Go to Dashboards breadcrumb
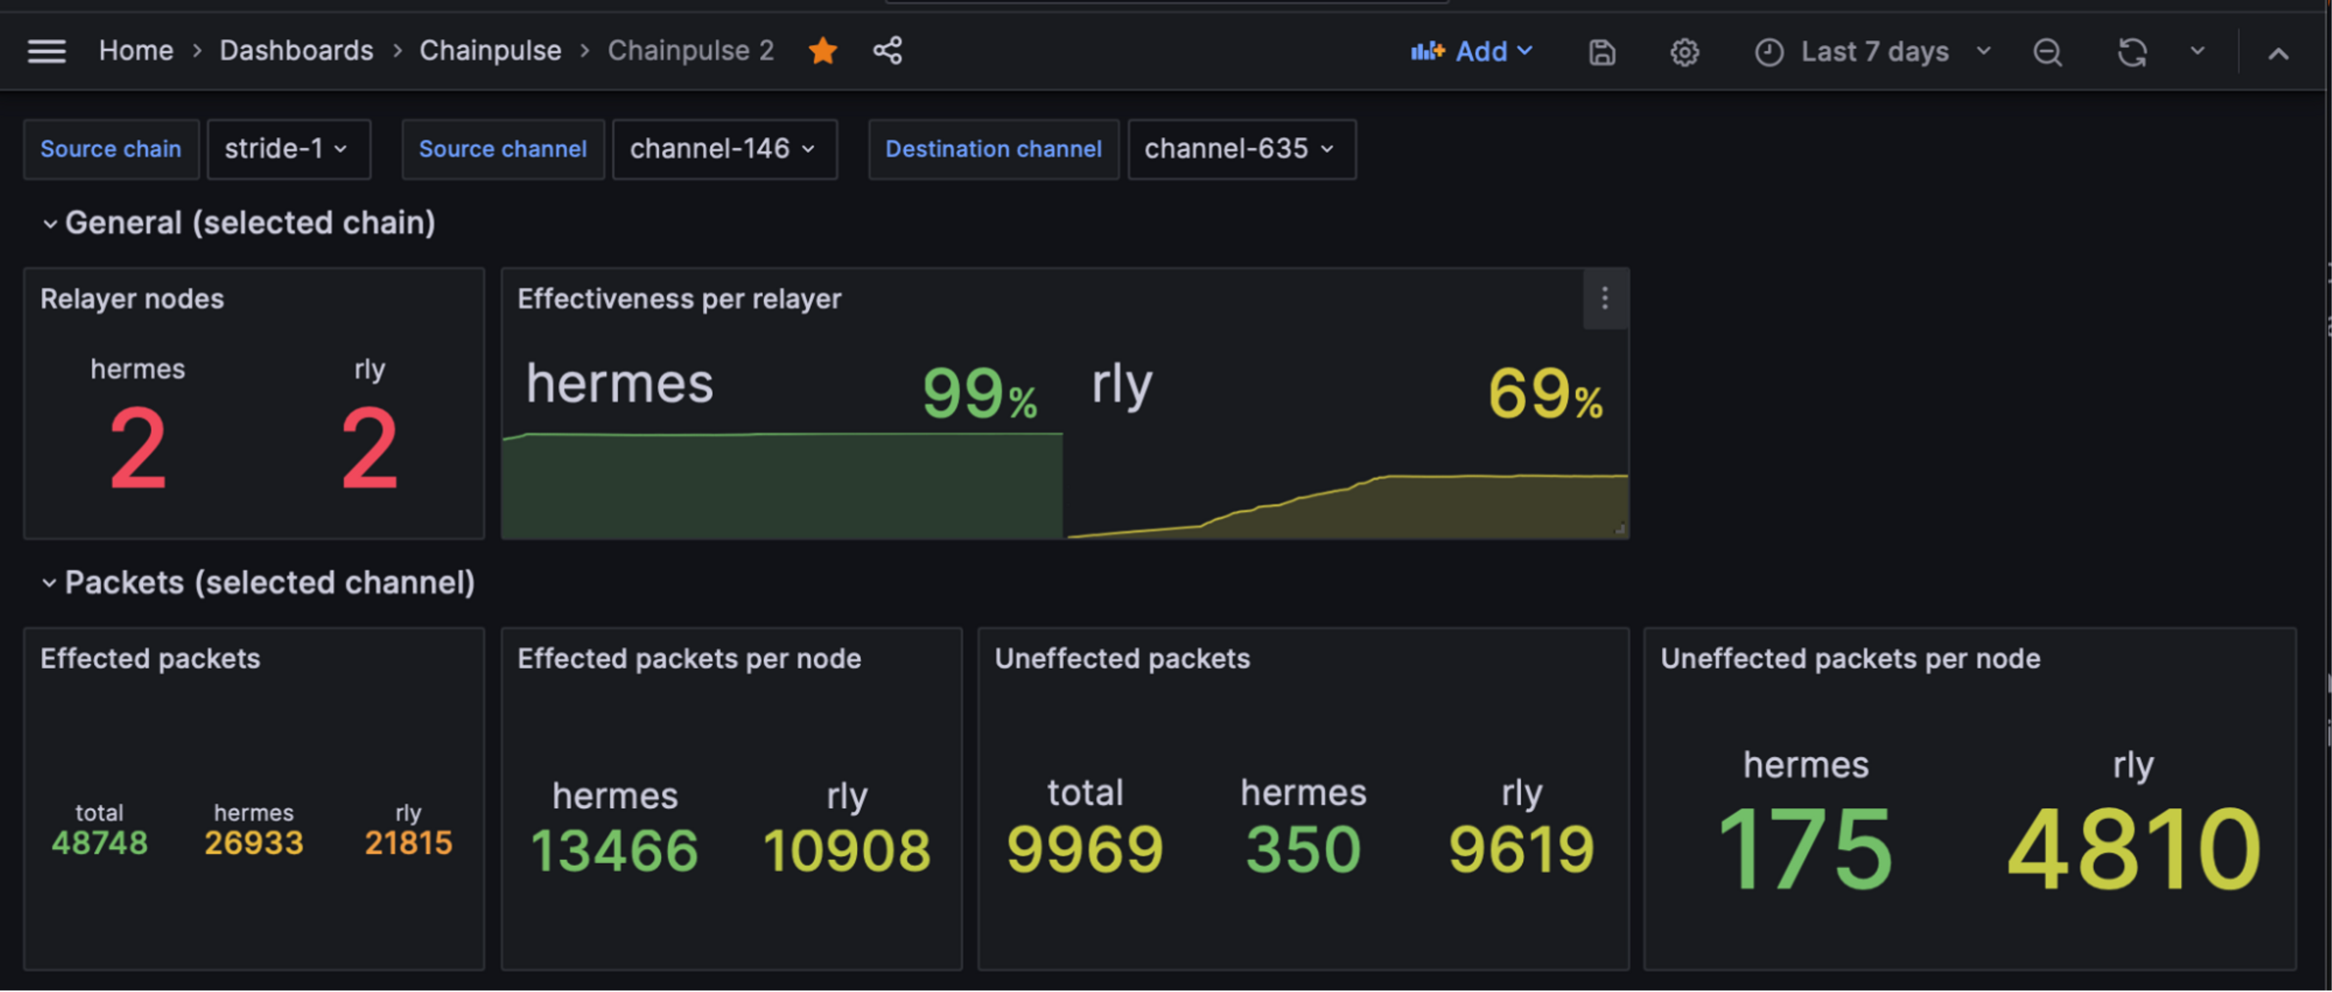The width and height of the screenshot is (2332, 992). [296, 51]
